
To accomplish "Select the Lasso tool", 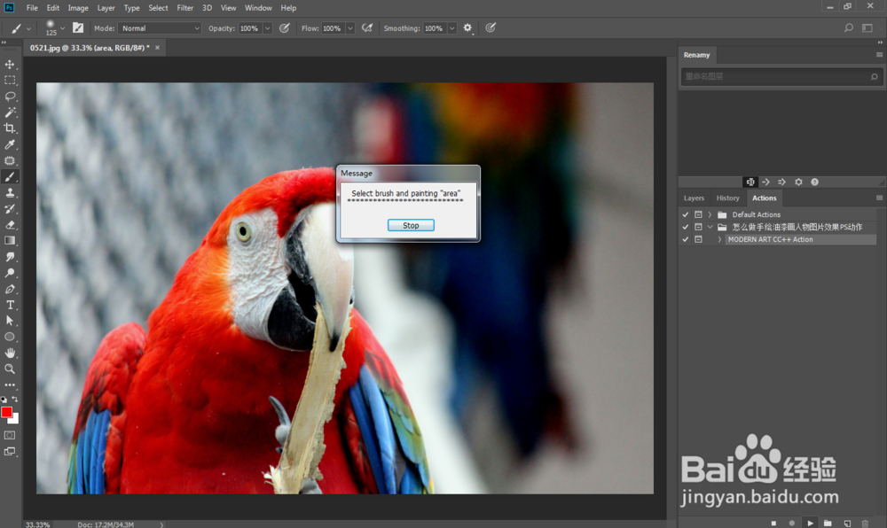I will tap(10, 97).
